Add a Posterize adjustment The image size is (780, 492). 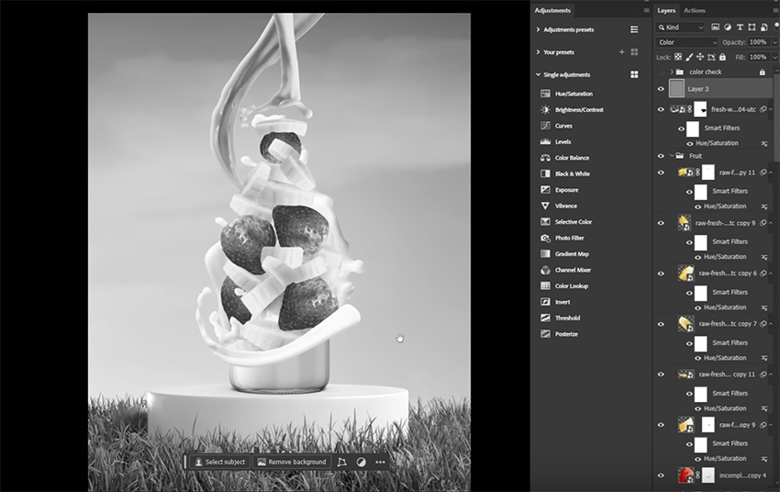[559, 334]
